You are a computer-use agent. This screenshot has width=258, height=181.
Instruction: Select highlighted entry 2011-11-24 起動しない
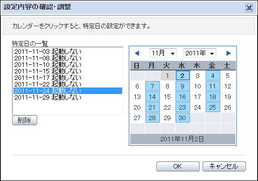click(x=68, y=90)
